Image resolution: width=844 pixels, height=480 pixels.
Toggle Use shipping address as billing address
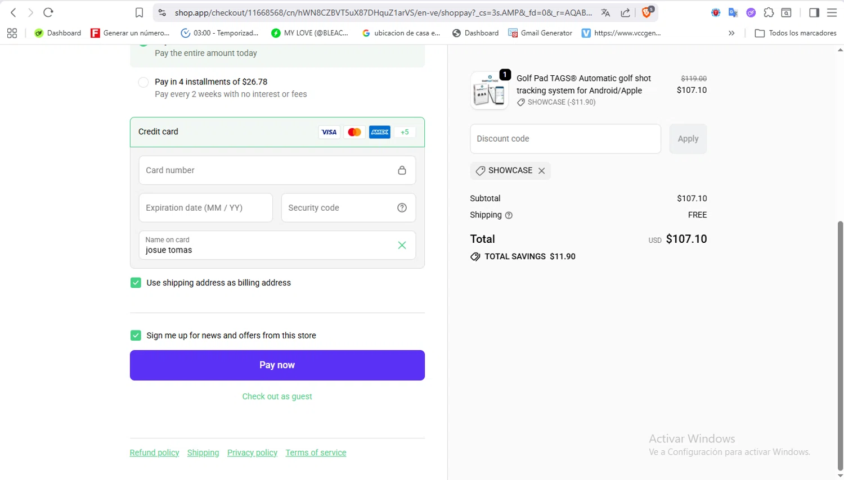[x=136, y=283]
